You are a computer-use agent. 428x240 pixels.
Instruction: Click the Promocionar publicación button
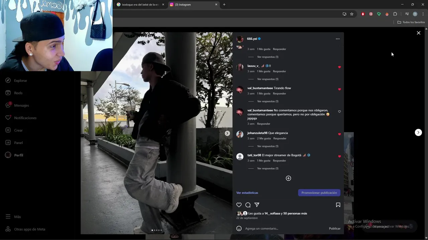click(x=319, y=193)
